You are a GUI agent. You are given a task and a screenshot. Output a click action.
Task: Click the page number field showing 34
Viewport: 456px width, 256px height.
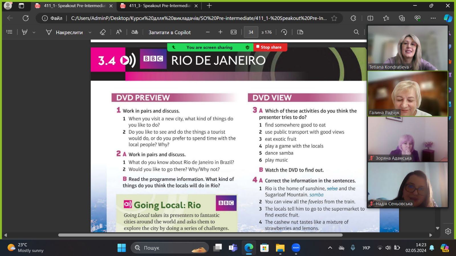[251, 32]
